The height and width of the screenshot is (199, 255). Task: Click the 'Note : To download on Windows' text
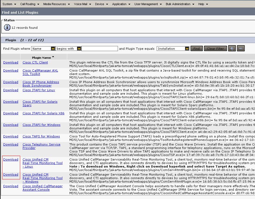157,166
